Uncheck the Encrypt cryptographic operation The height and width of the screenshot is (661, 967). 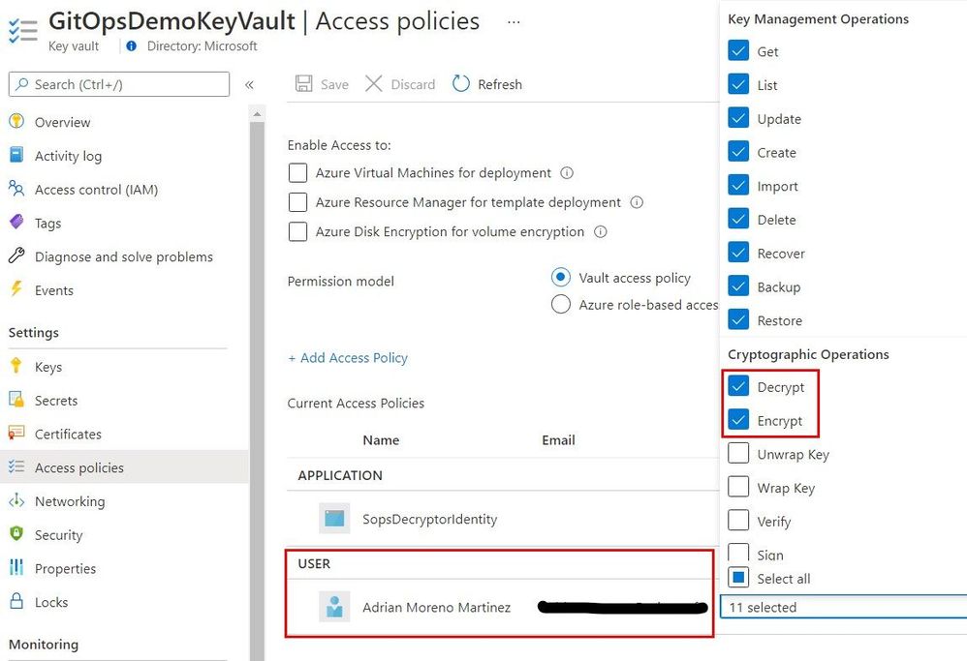738,420
